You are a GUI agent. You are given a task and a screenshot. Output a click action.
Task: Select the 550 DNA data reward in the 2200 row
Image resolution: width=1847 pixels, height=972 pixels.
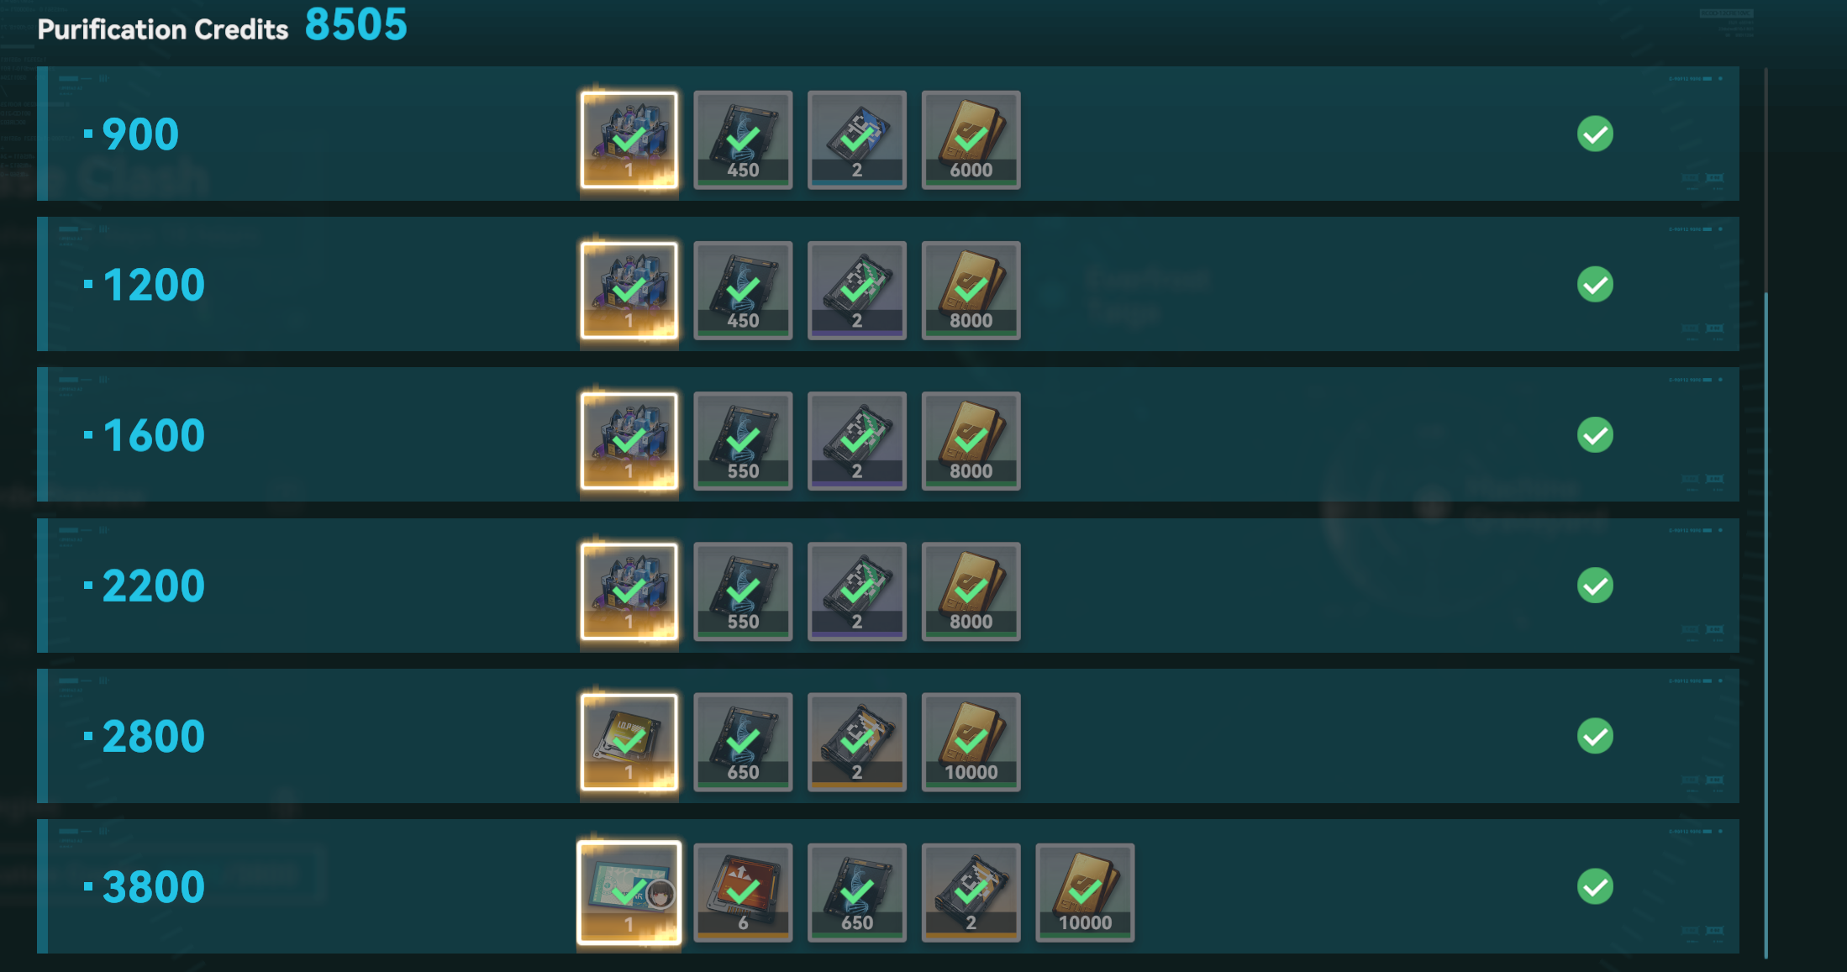743,591
